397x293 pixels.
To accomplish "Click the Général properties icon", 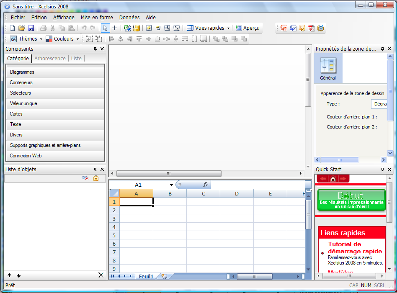I will (328, 69).
